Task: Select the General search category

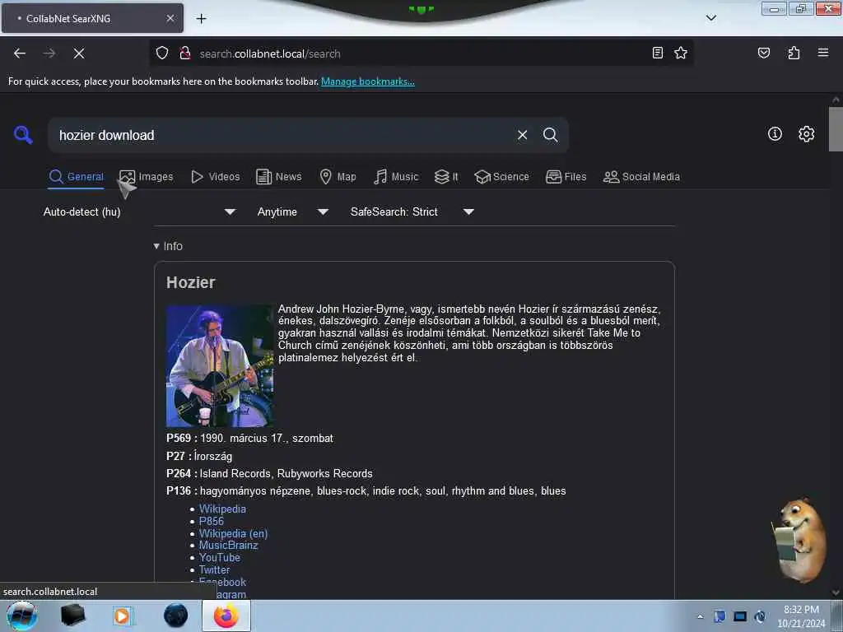Action: [76, 177]
